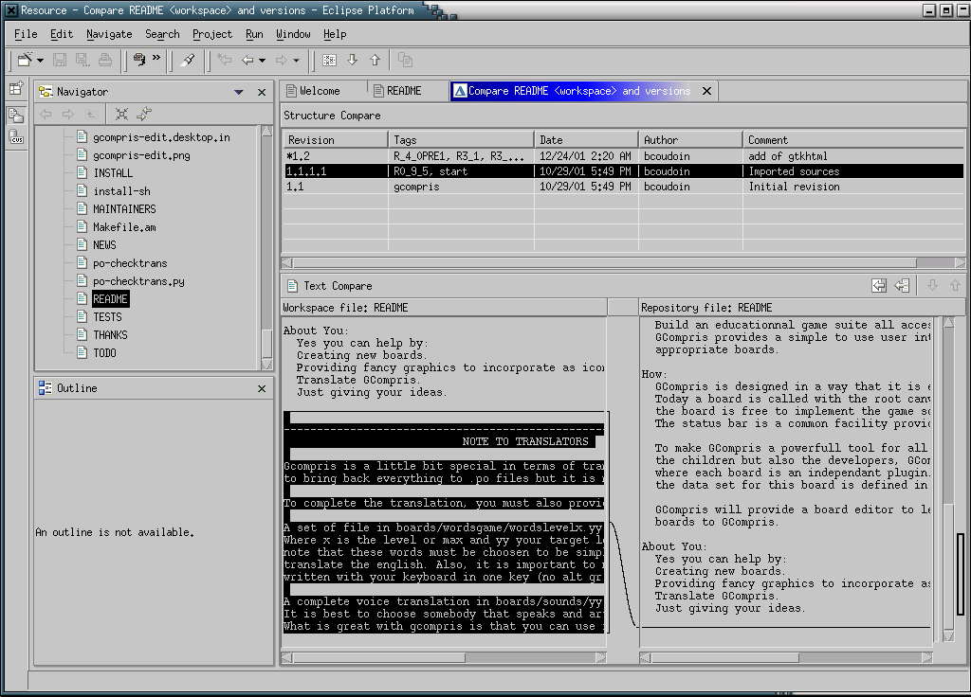This screenshot has width=971, height=697.
Task: Expand the New wizard dropdown arrow
Action: pos(40,61)
